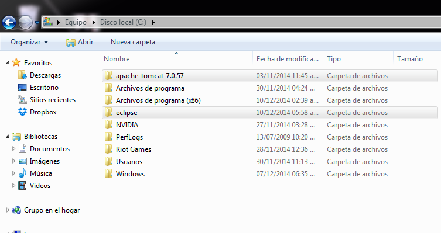Expand arrow after Disco local (C:) breadcrumb
The width and height of the screenshot is (441, 233).
(153, 22)
